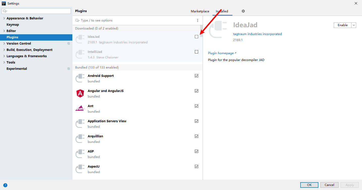
Task: Select Experimental in settings tree
Action: (x=17, y=69)
